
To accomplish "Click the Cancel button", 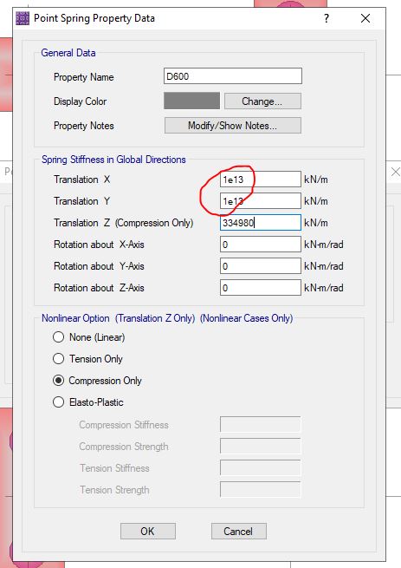I will pyautogui.click(x=238, y=531).
